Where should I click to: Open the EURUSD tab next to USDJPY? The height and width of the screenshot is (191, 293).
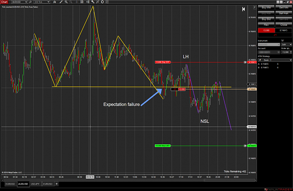(x=48, y=184)
